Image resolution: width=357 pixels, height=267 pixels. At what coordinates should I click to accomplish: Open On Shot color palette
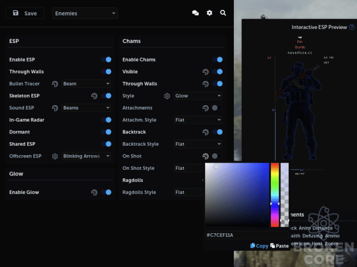click(x=206, y=156)
